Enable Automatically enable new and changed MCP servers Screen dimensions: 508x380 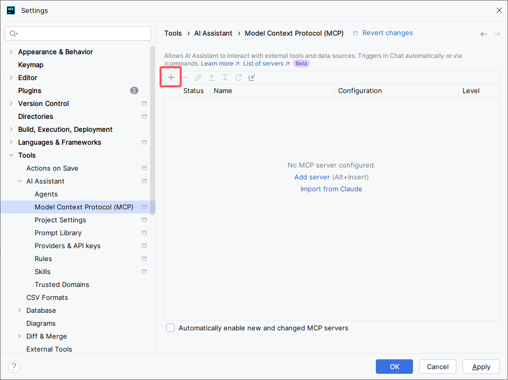170,328
